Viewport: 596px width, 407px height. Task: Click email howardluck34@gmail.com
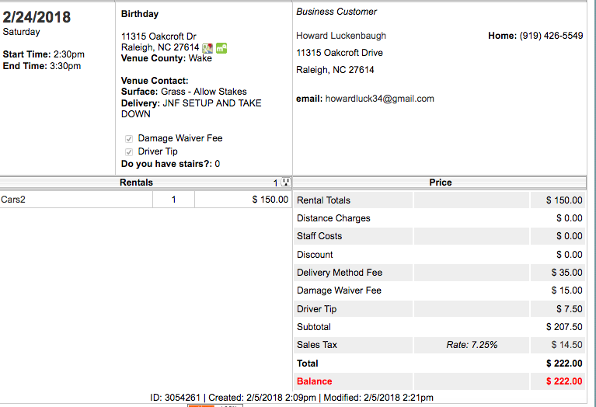coord(379,99)
